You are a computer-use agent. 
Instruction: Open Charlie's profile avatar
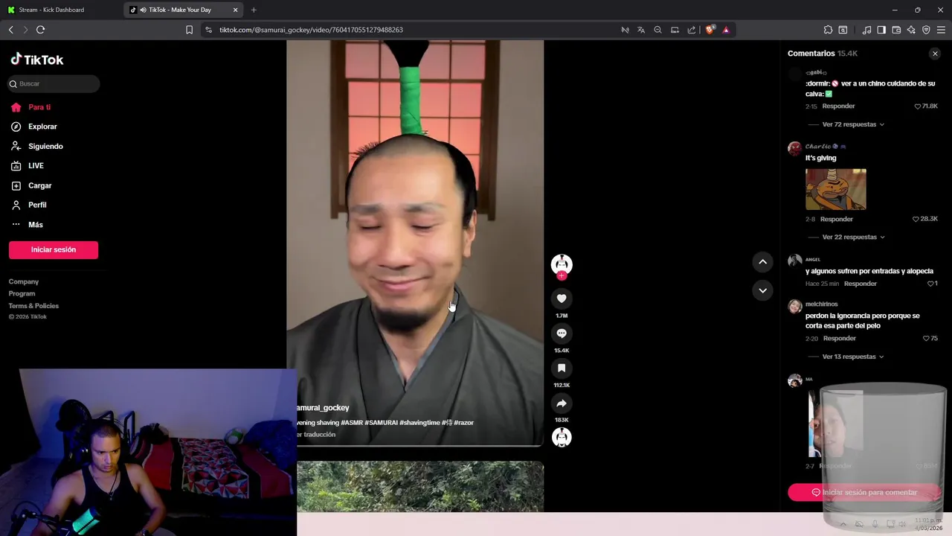click(x=794, y=147)
